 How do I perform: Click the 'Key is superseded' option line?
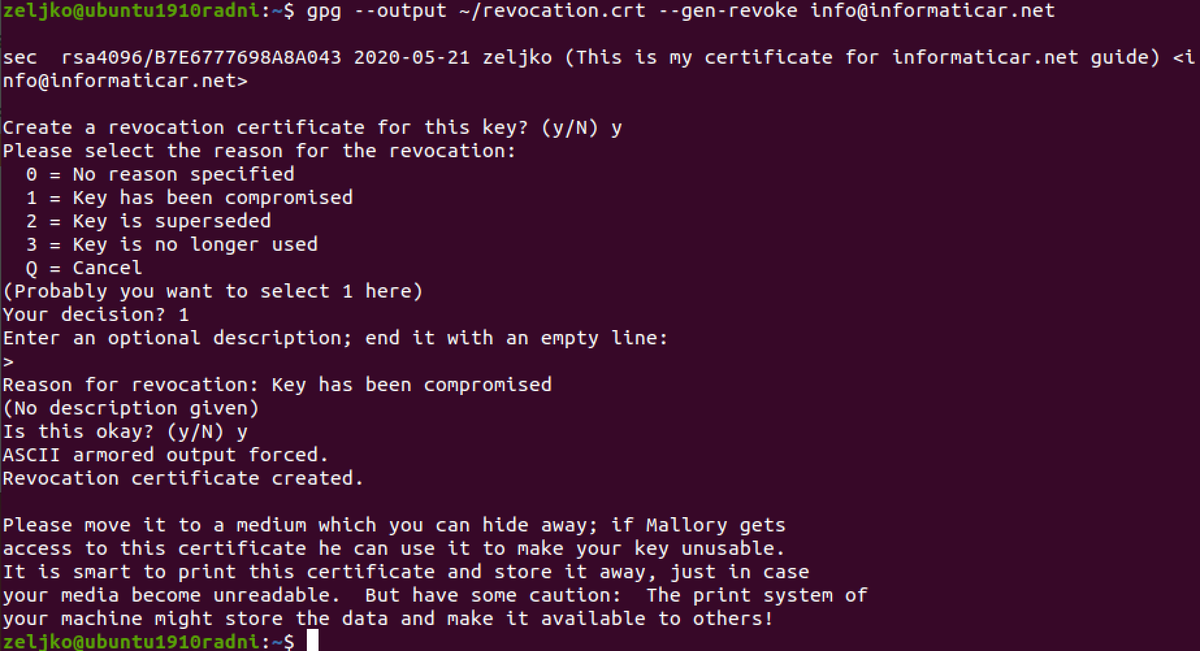click(x=148, y=221)
